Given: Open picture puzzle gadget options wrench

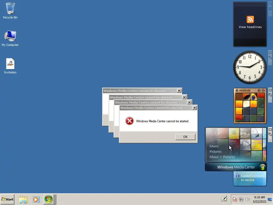Looking at the screenshot, I should click(x=270, y=95).
